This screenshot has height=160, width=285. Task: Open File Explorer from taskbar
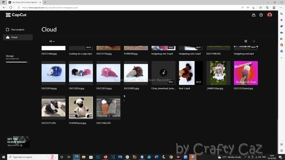pyautogui.click(x=84, y=157)
